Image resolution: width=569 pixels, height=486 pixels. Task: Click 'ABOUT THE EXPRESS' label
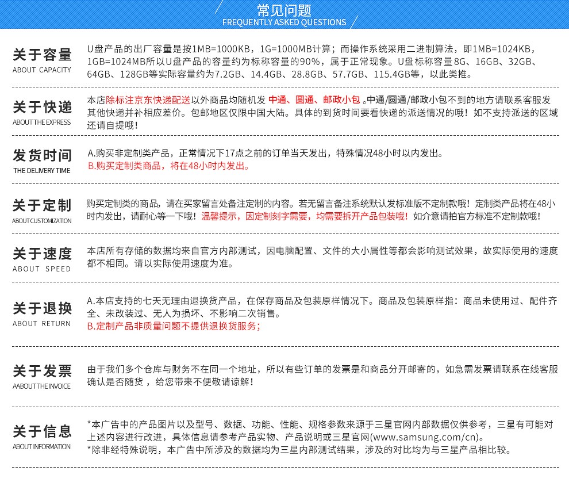(42, 122)
